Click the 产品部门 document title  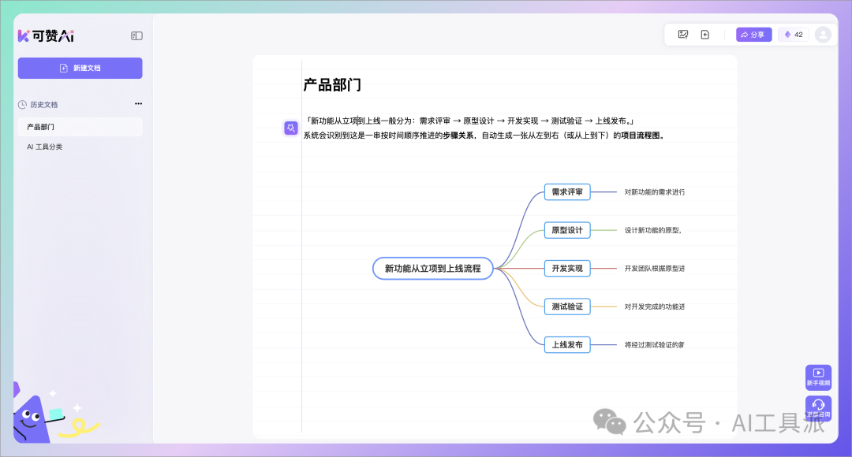click(x=332, y=85)
